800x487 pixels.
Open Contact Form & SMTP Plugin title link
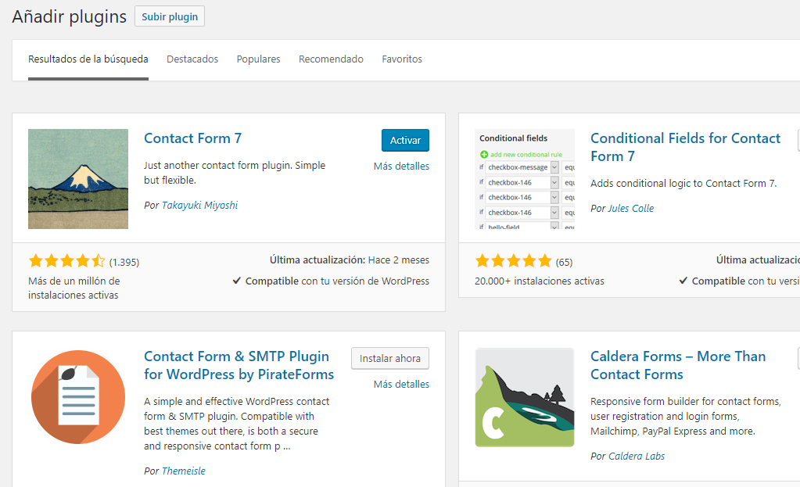239,365
